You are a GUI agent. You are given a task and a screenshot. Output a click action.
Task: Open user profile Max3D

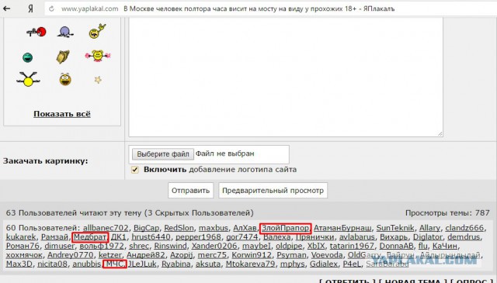click(19, 264)
